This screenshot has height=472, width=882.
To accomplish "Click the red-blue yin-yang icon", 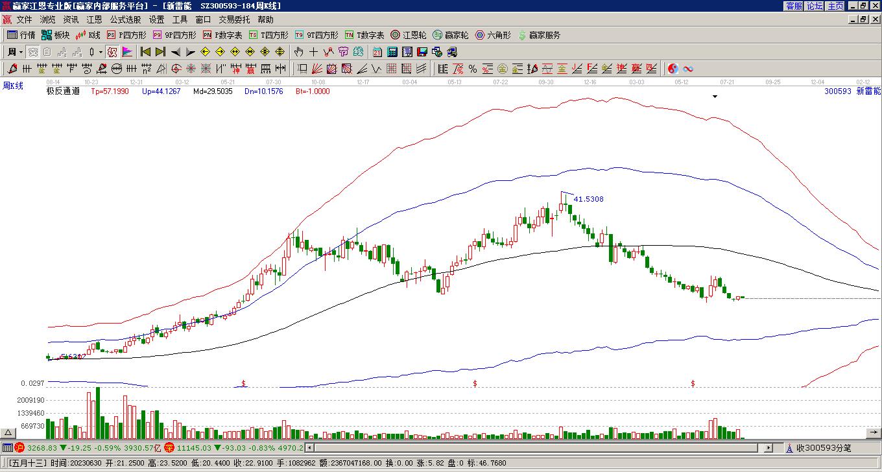I will click(x=673, y=69).
